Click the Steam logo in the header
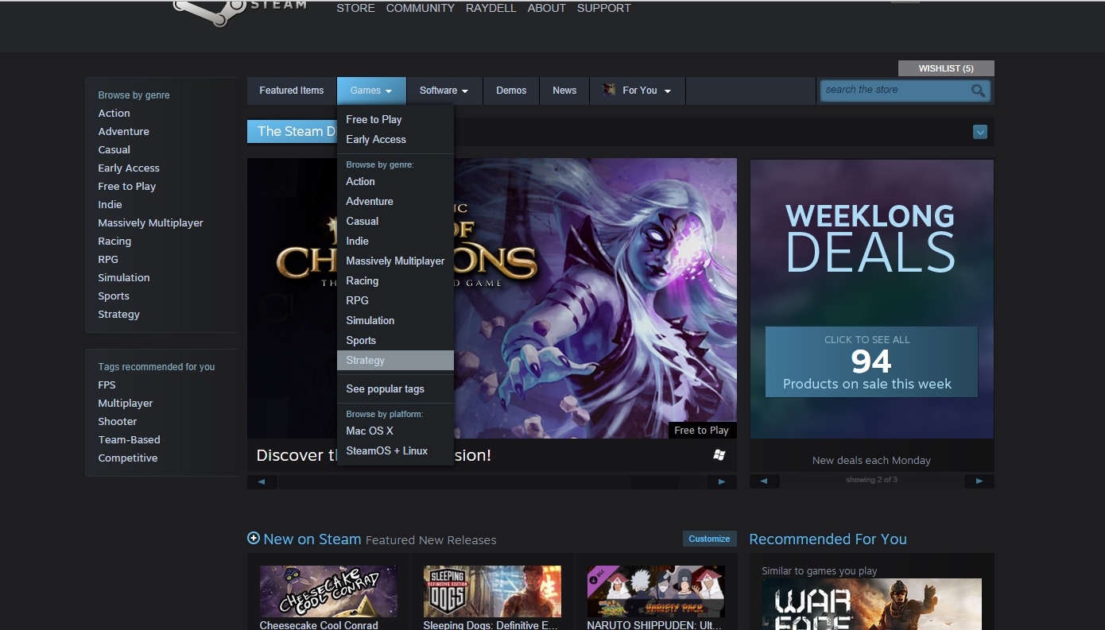 coord(238,10)
